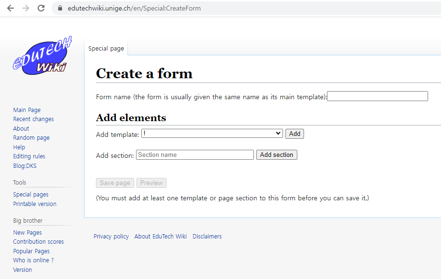441x279 pixels.
Task: Click the Form name text field
Action: point(378,96)
